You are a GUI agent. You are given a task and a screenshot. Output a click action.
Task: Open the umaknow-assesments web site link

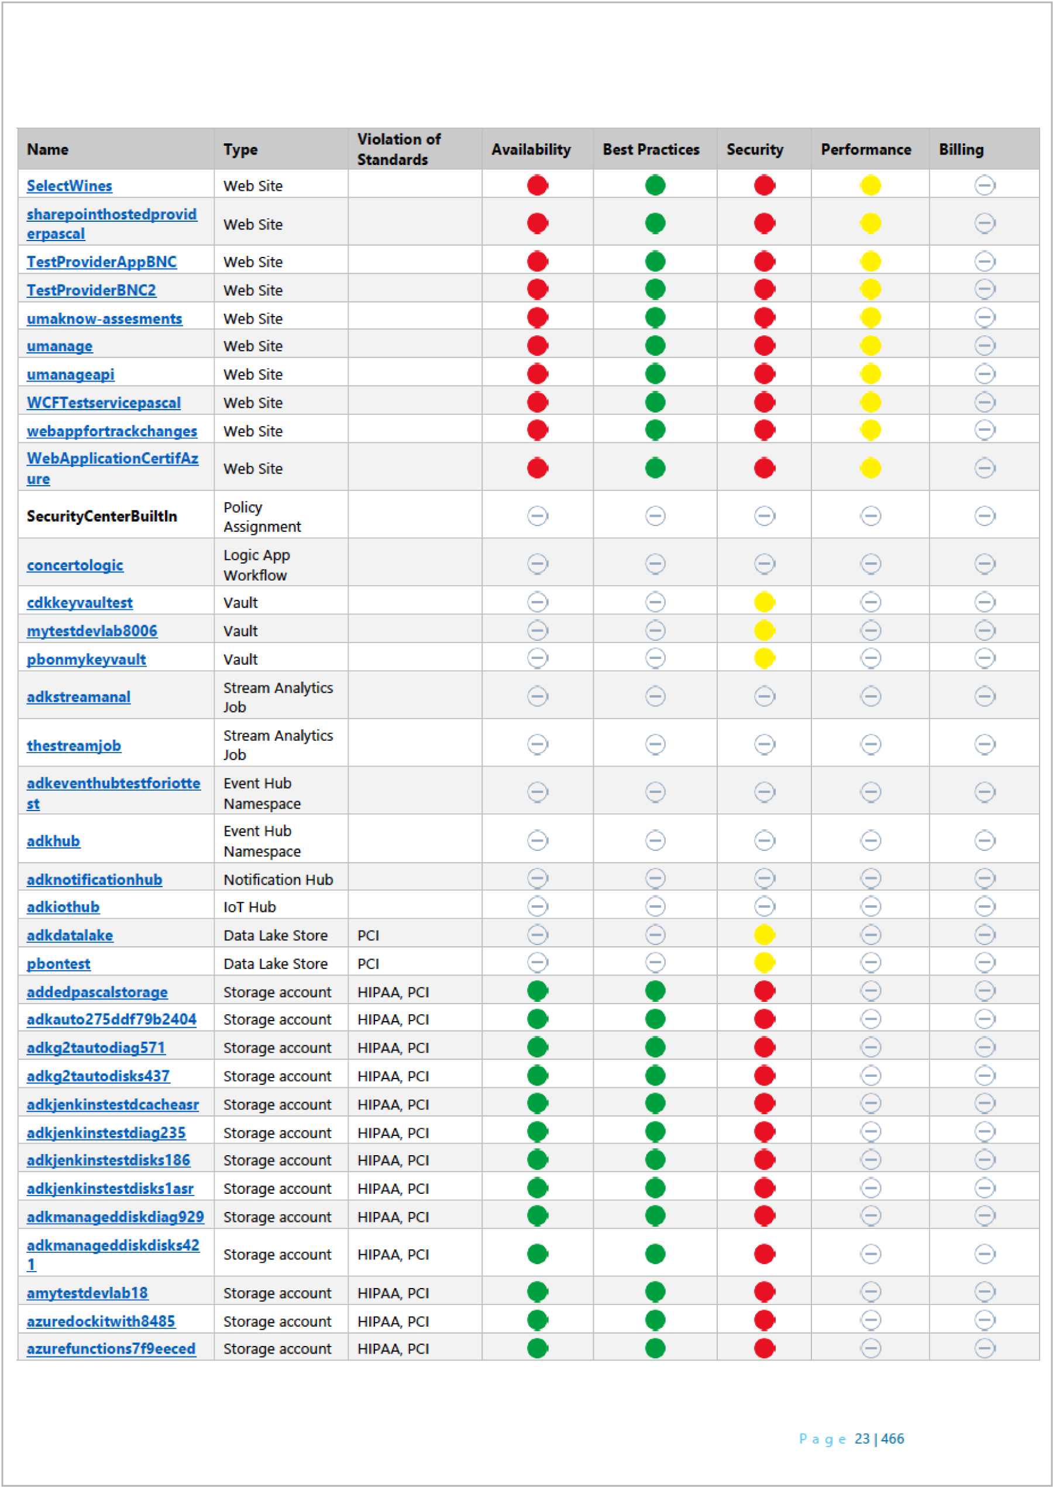point(104,318)
